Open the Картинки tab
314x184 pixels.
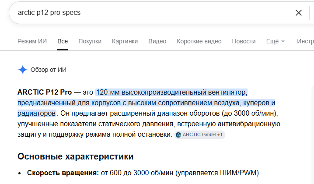[x=125, y=41]
